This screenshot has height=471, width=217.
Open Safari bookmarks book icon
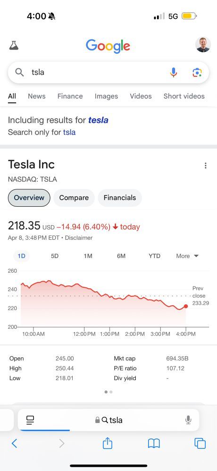tap(154, 443)
